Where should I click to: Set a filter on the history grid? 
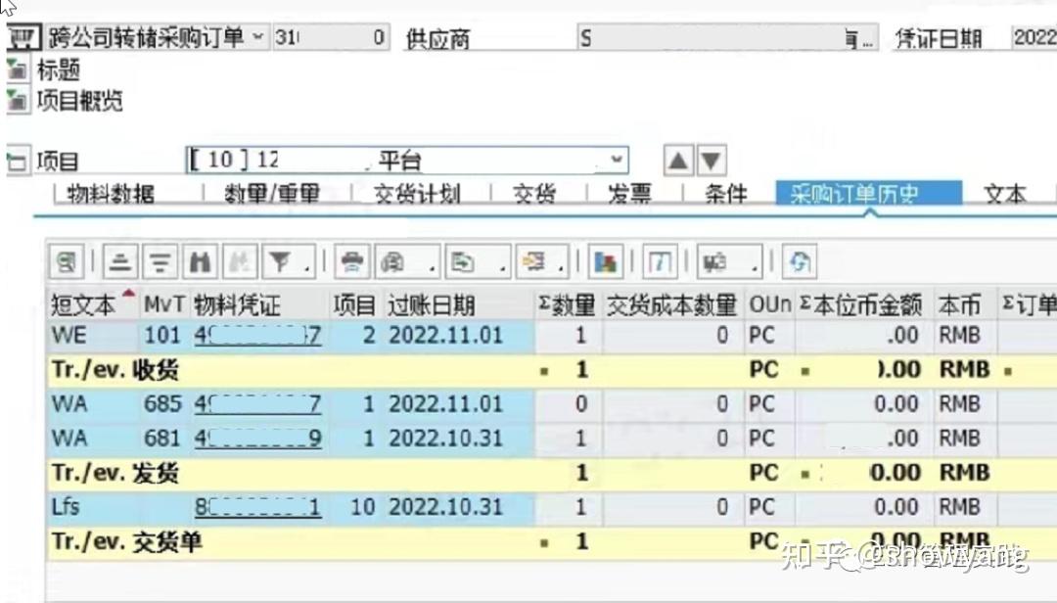click(280, 261)
